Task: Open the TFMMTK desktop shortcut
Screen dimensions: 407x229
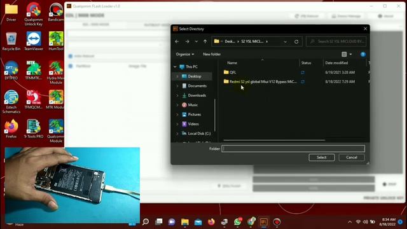Action: (34, 70)
